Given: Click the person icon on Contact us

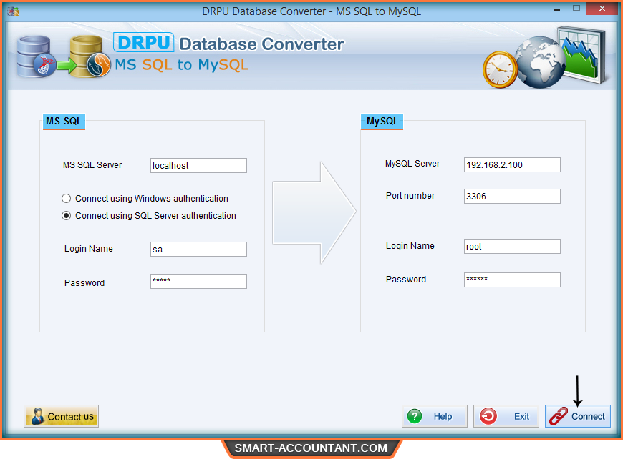Looking at the screenshot, I should pos(38,416).
